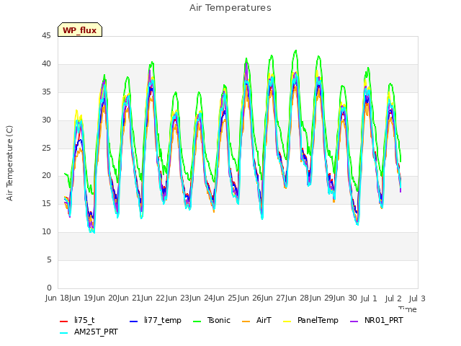Select the li77_temp legend label
The height and width of the screenshot is (346, 461).
pyautogui.click(x=163, y=321)
